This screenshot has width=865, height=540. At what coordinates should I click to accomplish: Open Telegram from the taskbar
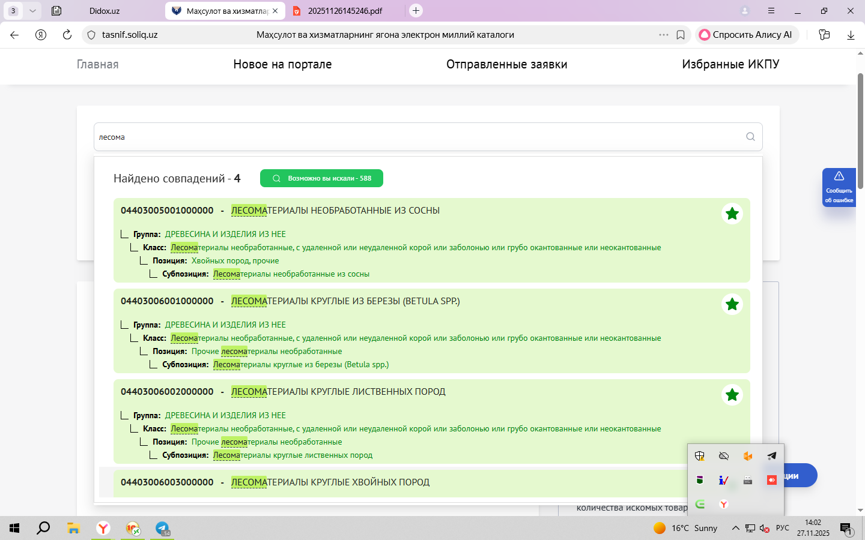pos(162,528)
